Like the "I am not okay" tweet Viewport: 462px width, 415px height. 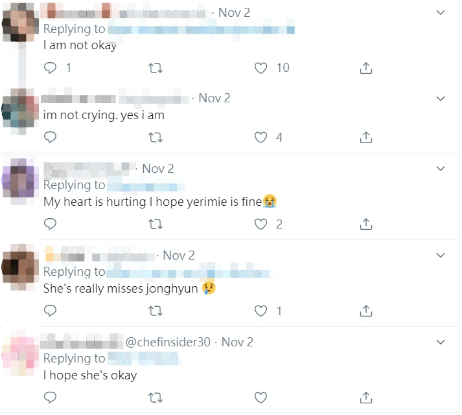pyautogui.click(x=260, y=67)
